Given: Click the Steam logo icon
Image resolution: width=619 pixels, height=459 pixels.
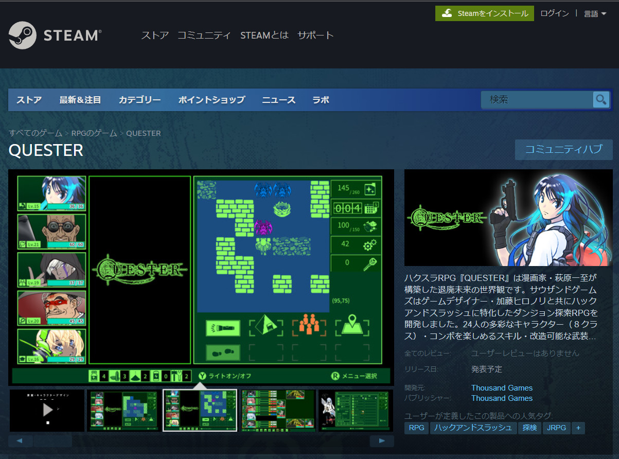Looking at the screenshot, I should point(23,35).
